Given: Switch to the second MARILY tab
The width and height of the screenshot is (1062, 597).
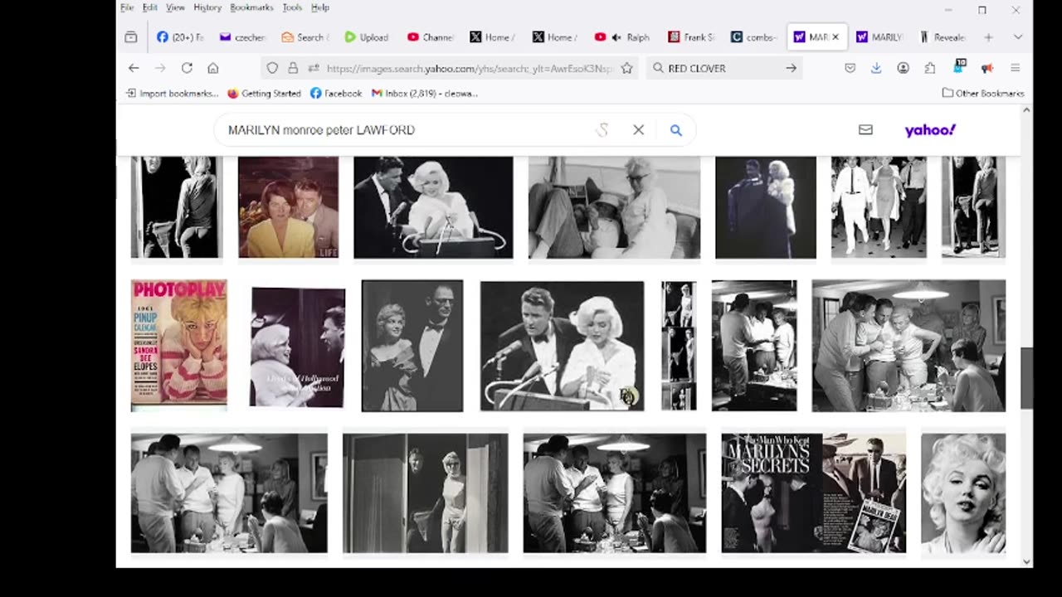Looking at the screenshot, I should point(879,37).
